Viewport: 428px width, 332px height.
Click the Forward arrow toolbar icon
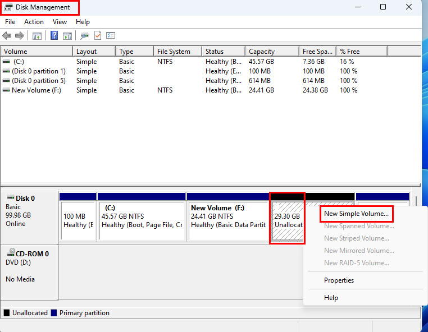point(20,36)
